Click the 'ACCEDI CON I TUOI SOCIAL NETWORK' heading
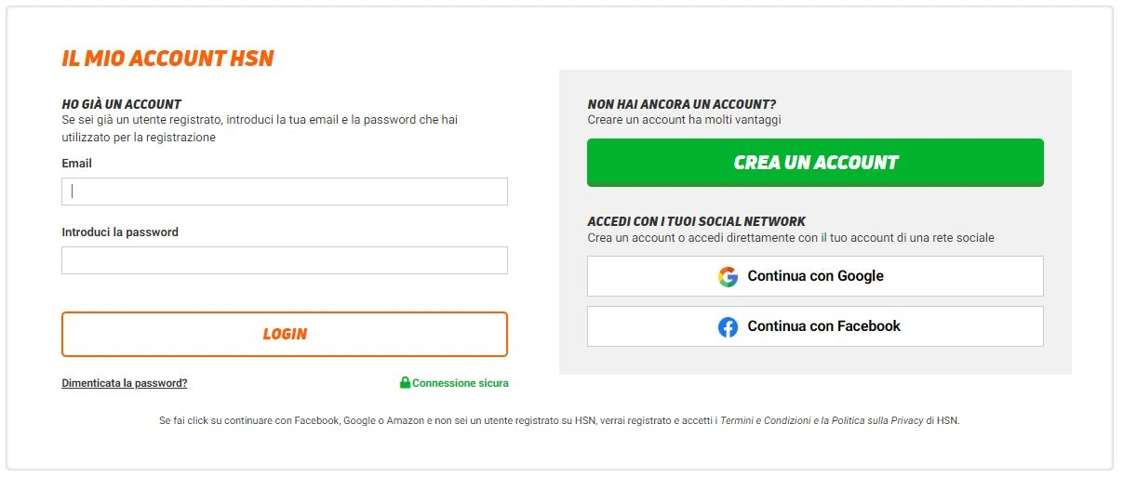Image resolution: width=1123 pixels, height=477 pixels. pyautogui.click(x=697, y=221)
